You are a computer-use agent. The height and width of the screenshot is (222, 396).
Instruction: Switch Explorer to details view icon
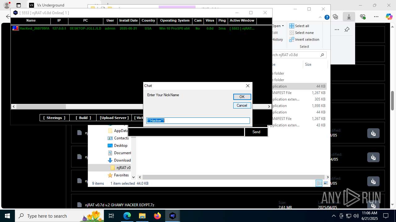(319, 183)
